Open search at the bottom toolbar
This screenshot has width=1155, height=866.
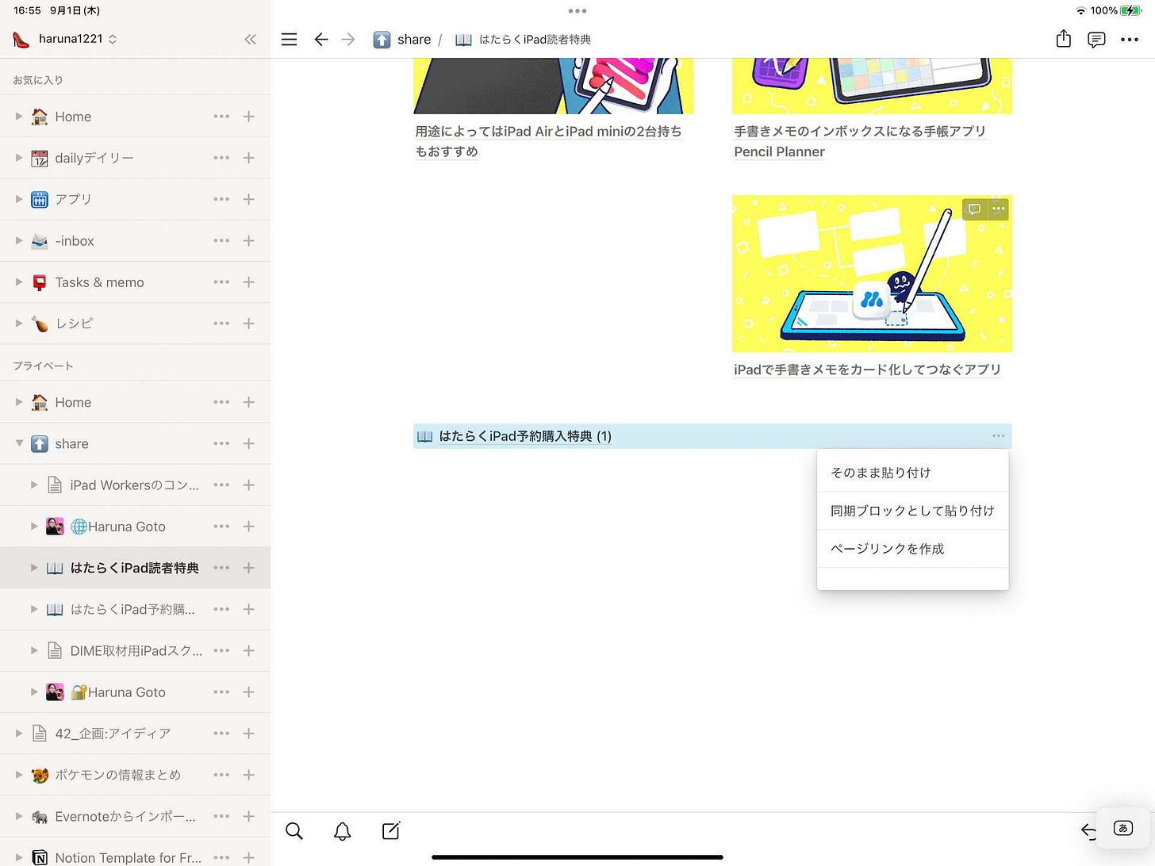point(294,831)
